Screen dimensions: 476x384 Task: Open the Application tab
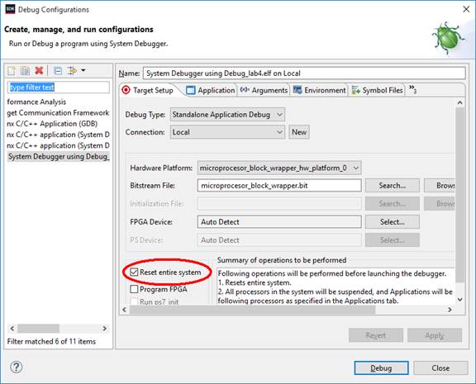[211, 90]
